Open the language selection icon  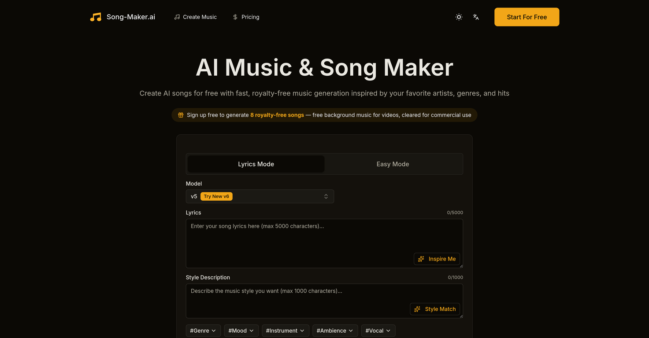click(476, 17)
